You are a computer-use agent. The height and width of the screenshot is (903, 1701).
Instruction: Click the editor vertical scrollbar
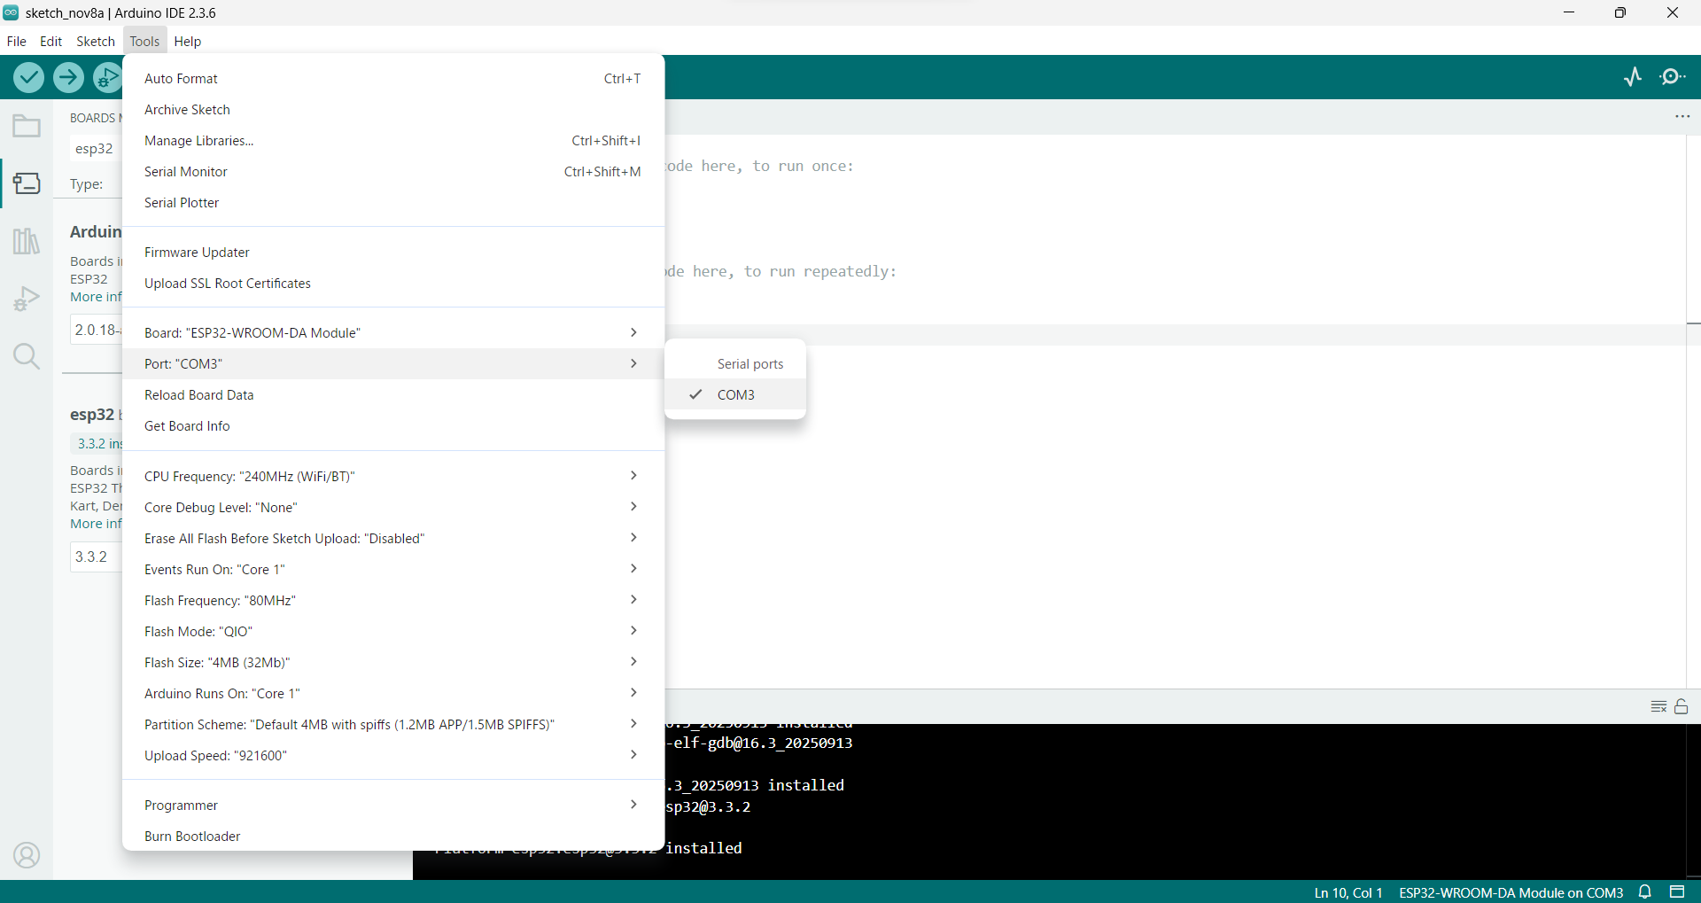(x=1693, y=411)
